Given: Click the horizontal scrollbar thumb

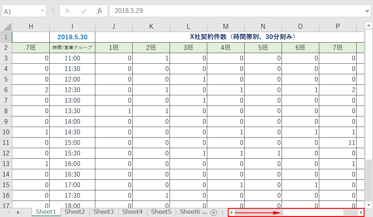Looking at the screenshot, I should pyautogui.click(x=313, y=212).
